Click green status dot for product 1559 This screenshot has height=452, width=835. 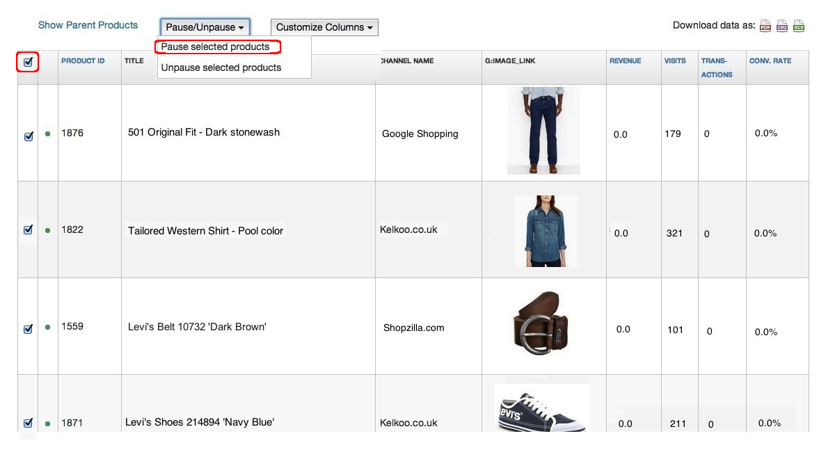[47, 327]
